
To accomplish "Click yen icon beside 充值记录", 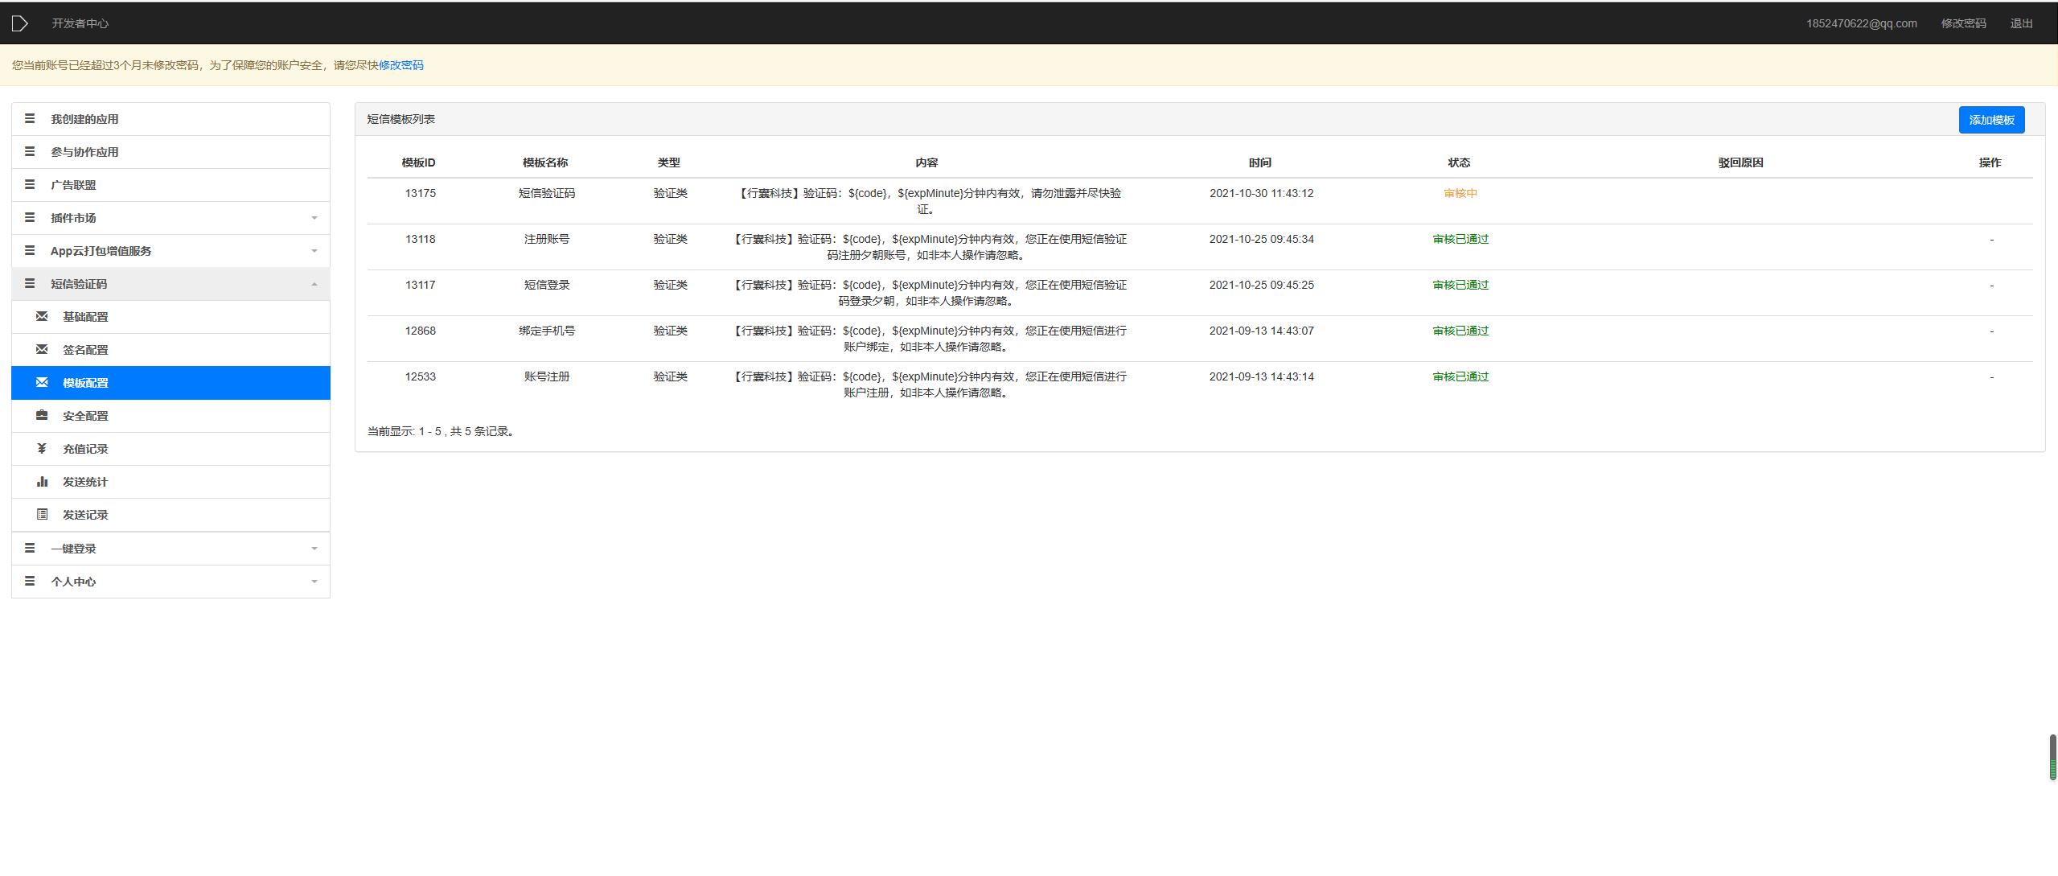I will [42, 448].
